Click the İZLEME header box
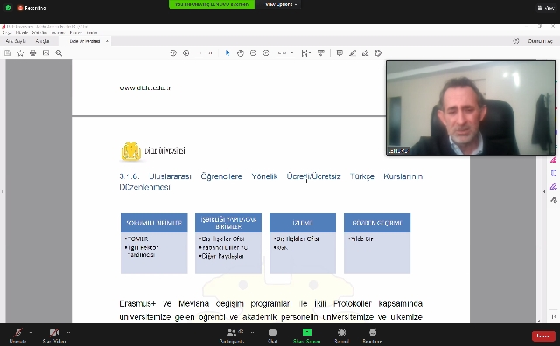 coord(303,223)
